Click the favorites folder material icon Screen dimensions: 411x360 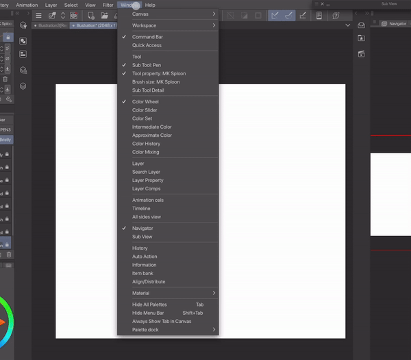coord(362,39)
